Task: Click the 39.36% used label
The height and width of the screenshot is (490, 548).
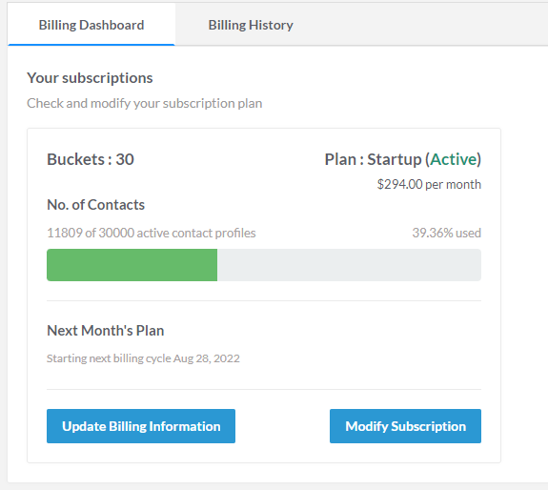Action: [447, 233]
